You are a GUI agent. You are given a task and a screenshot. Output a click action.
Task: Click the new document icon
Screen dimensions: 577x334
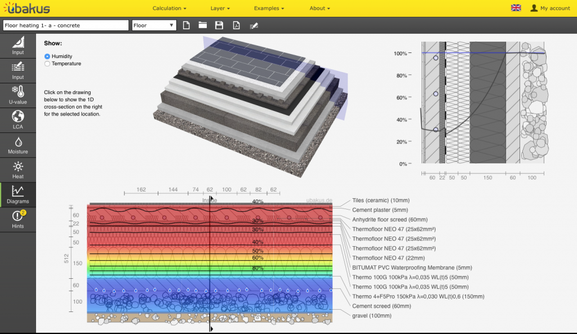point(187,25)
